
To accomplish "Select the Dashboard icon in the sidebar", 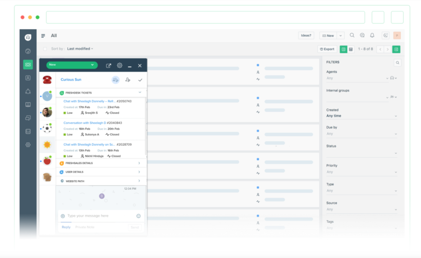I will click(28, 51).
